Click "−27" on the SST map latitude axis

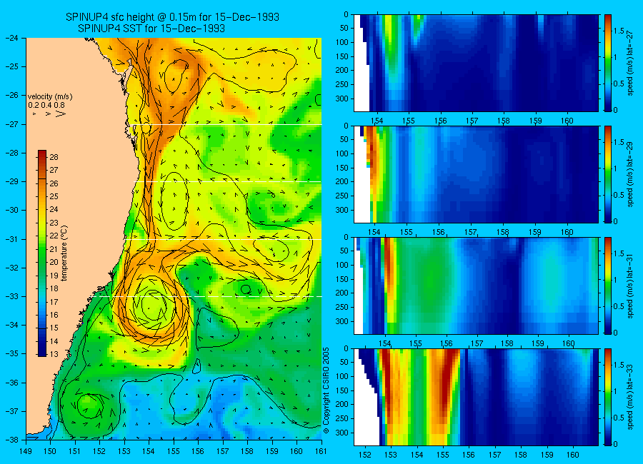pos(11,123)
